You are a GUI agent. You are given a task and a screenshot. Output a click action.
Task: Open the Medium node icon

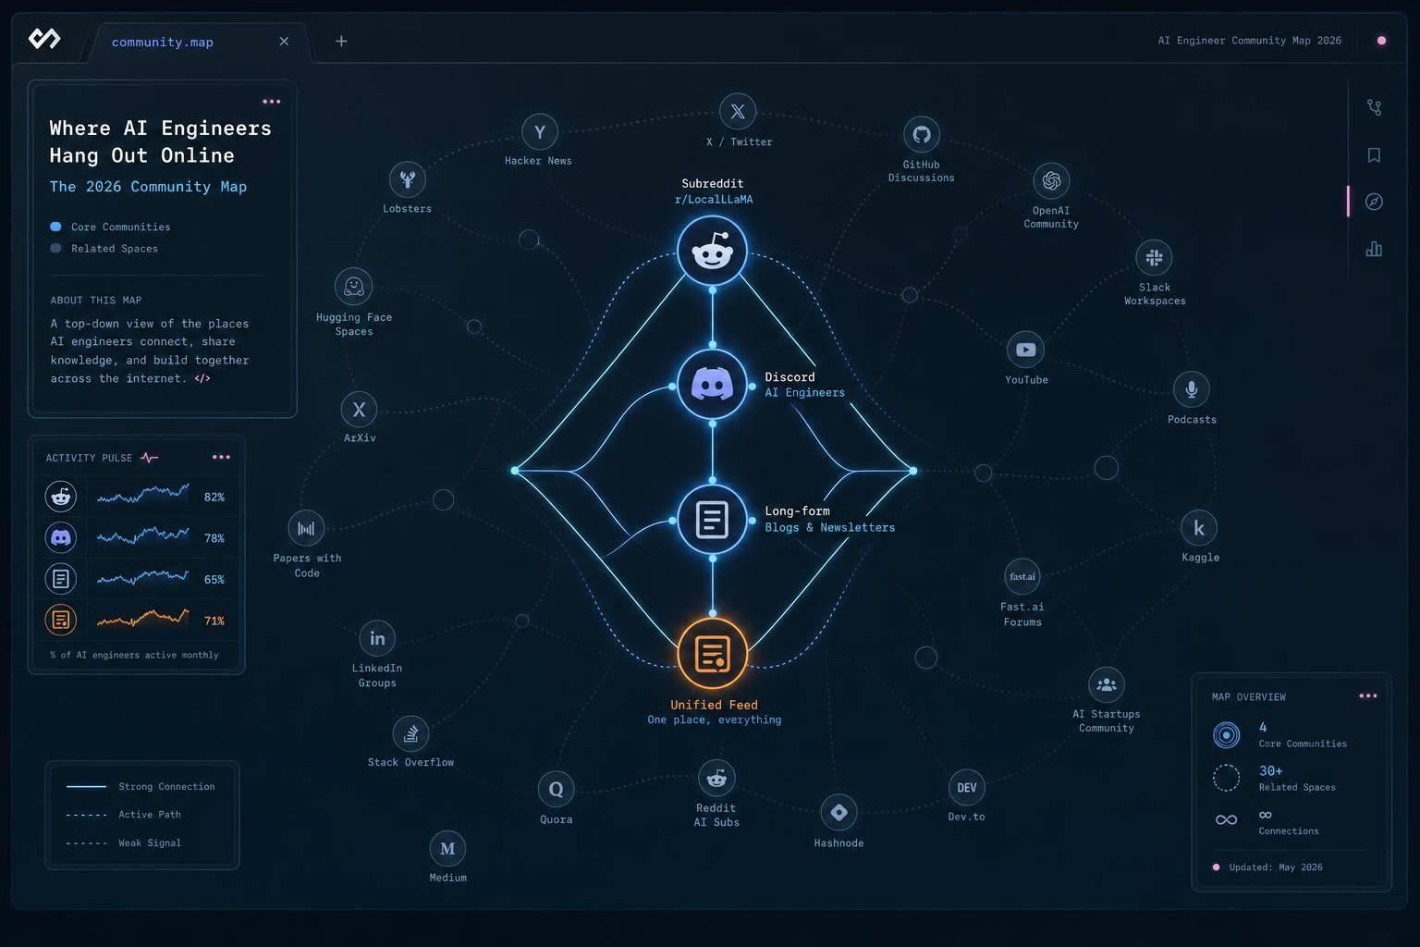click(x=447, y=849)
